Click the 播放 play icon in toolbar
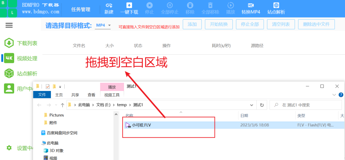This screenshot has width=345, height=160. coord(230,5)
